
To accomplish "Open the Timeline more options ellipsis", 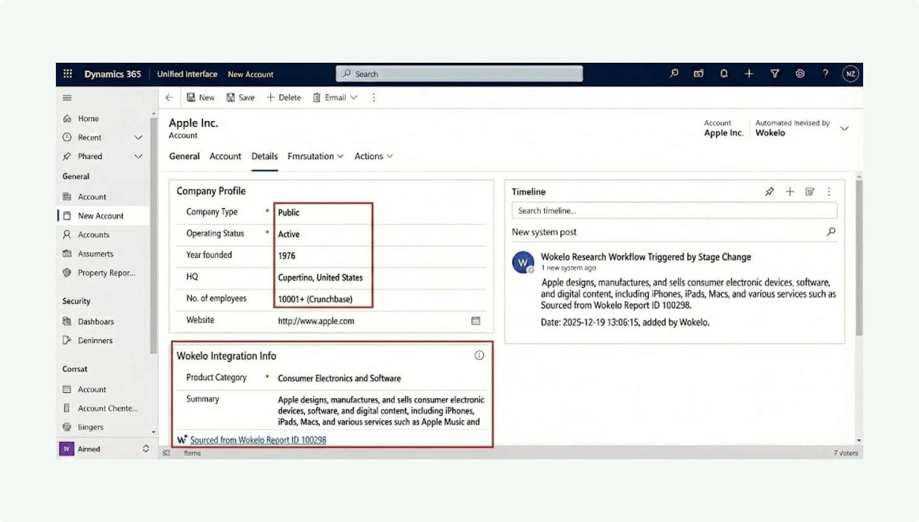I will coord(829,192).
